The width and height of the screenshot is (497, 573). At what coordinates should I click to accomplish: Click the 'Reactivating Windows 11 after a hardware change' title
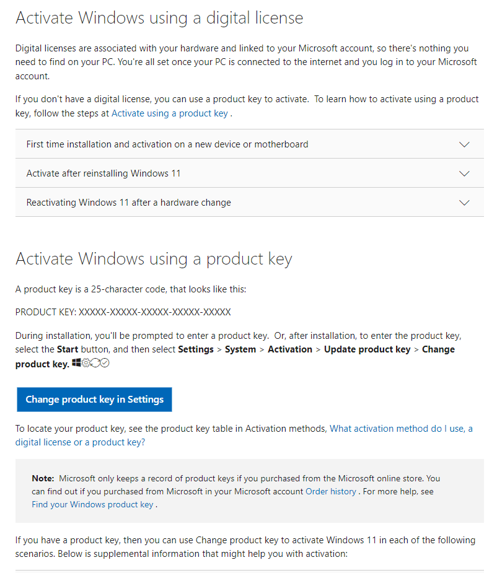[128, 203]
